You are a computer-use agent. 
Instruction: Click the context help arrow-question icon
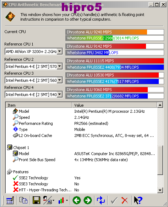138,200
